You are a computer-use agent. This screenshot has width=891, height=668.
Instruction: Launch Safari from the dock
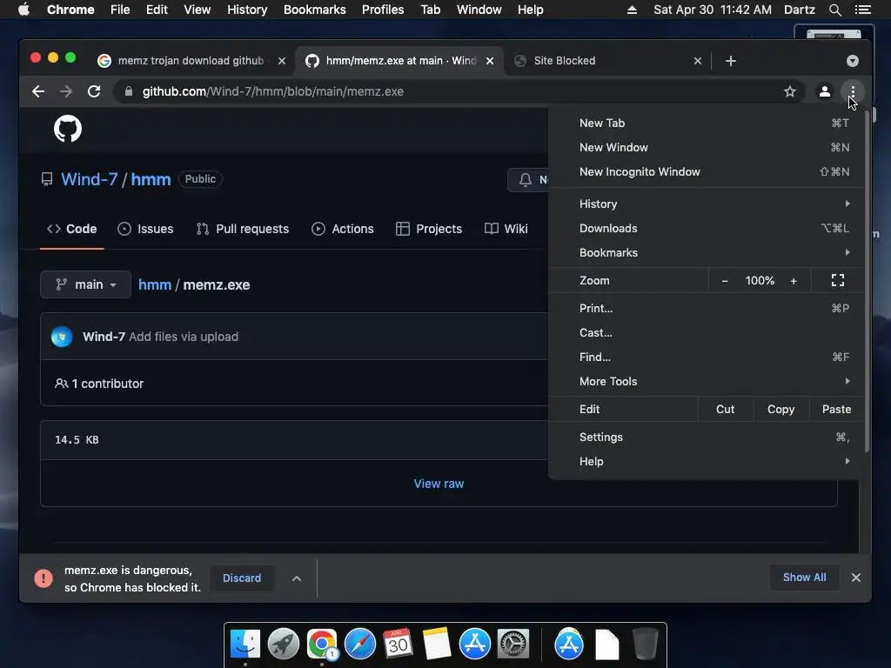(360, 645)
